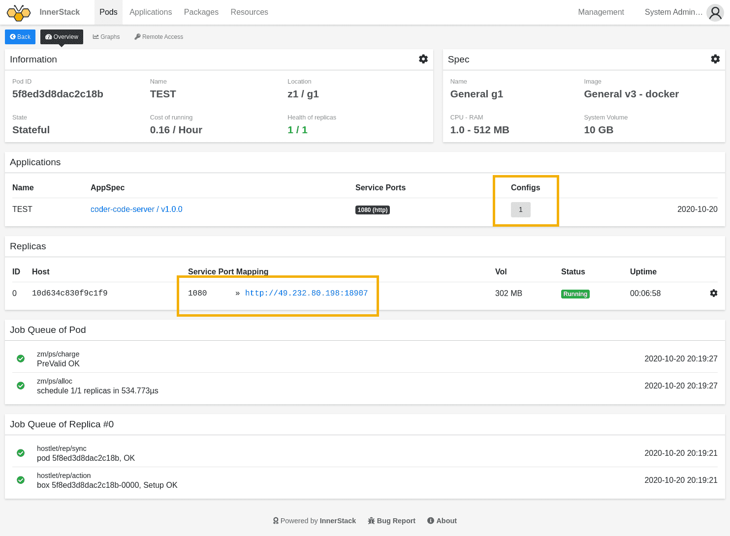Screen dimensions: 730x536
Task: Click the Back button
Action: 20,36
